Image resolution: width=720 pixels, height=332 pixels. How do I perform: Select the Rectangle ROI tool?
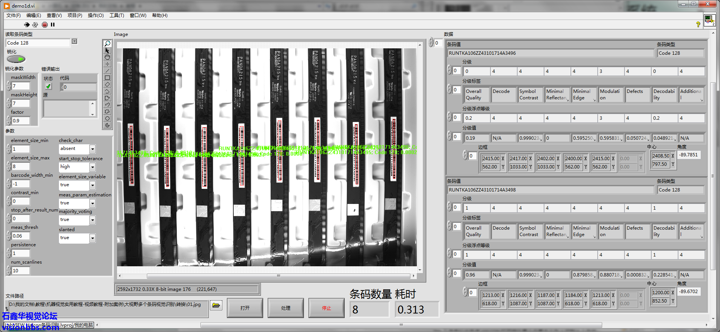coord(107,77)
